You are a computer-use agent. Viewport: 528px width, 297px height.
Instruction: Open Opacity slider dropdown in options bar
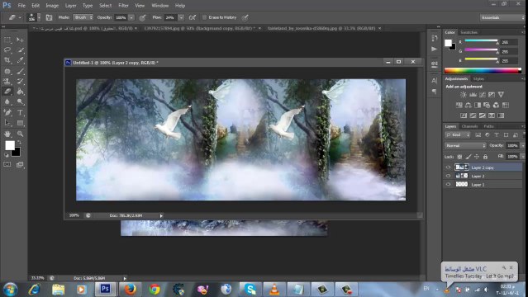click(131, 17)
